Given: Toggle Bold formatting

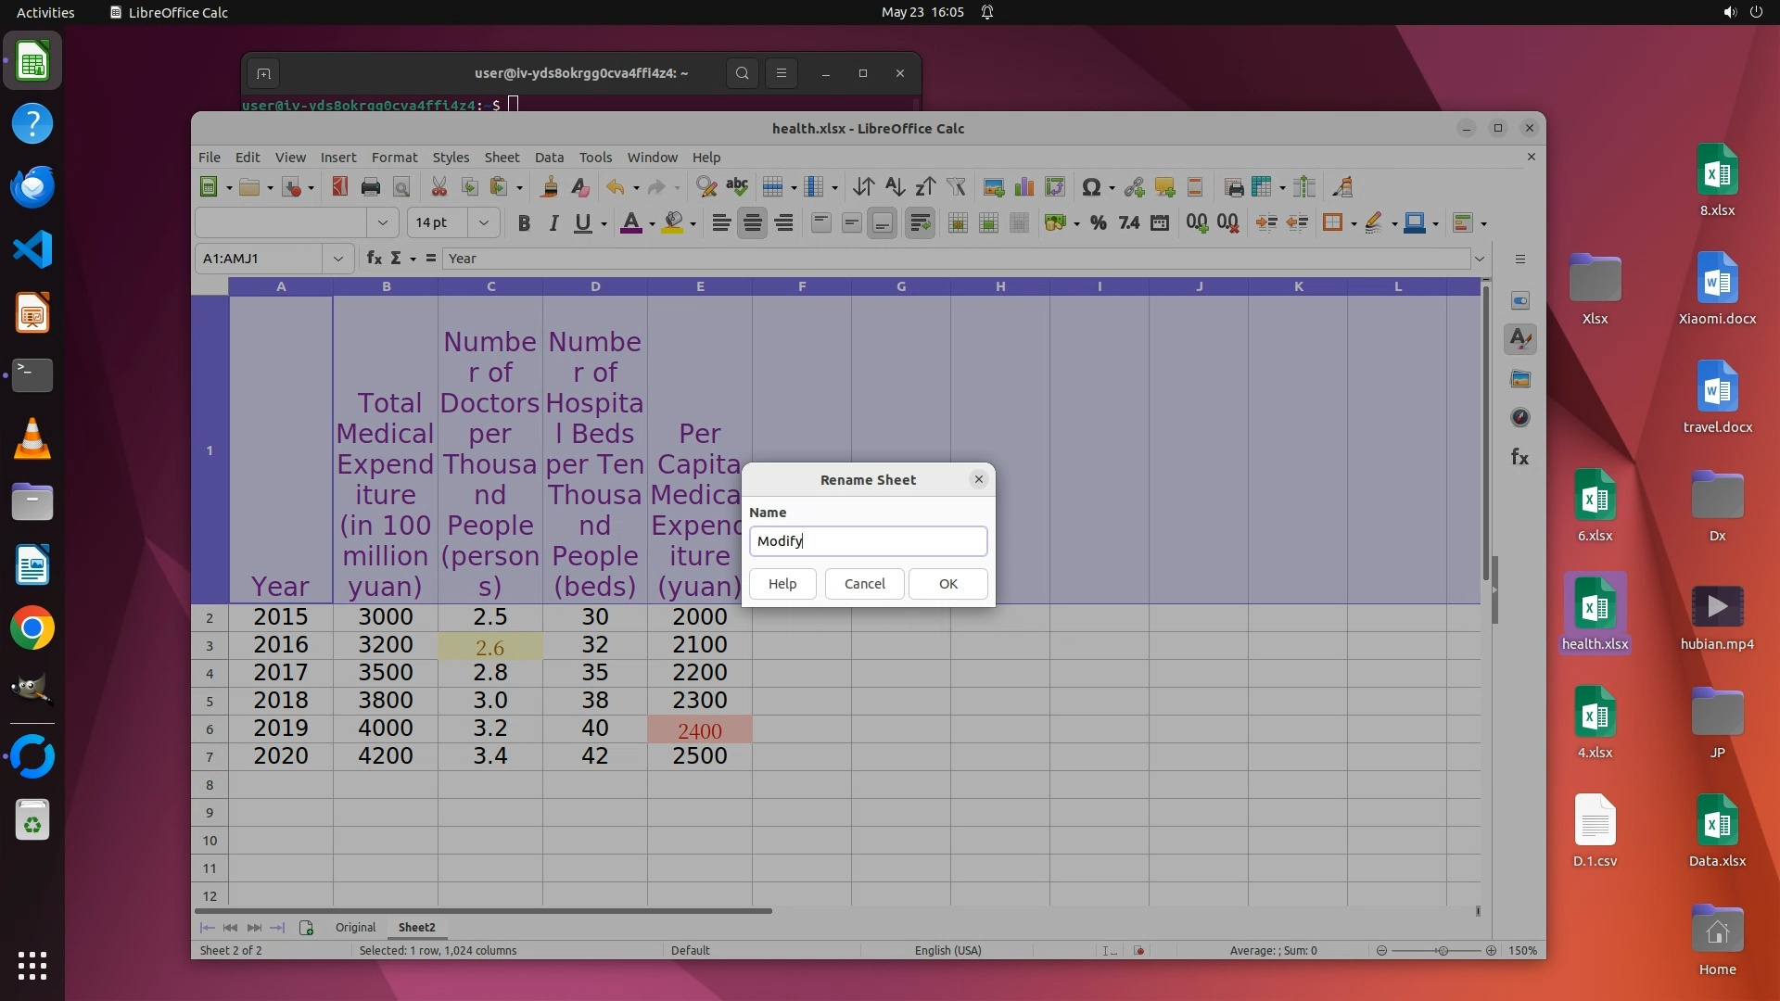Looking at the screenshot, I should pos(524,222).
